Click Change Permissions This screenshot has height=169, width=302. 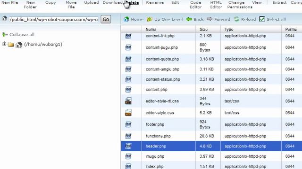240,5
